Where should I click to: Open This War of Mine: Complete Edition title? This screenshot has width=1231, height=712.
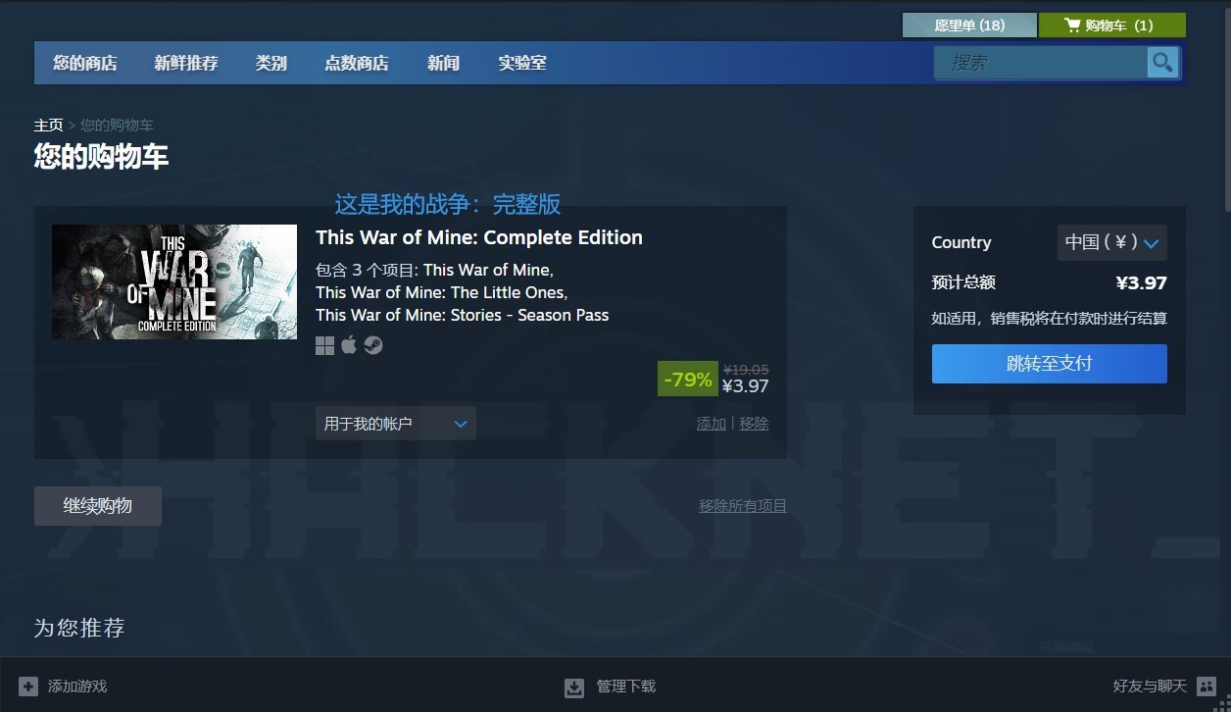click(479, 237)
